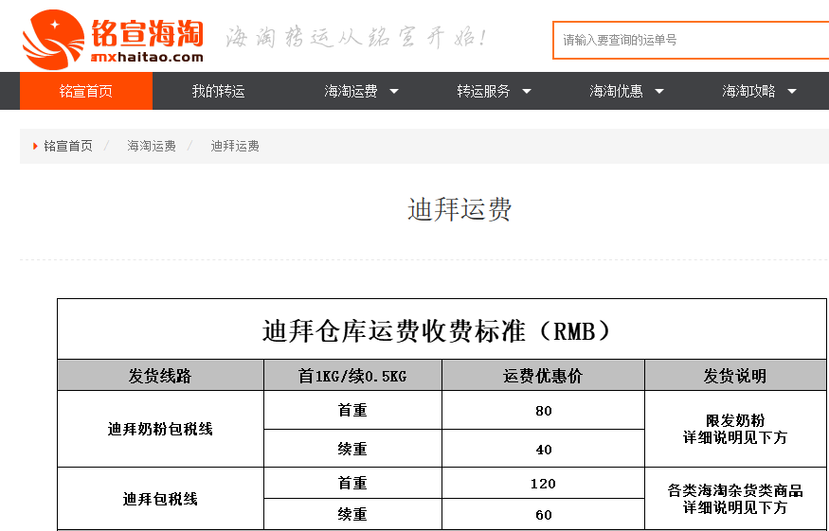Image resolution: width=829 pixels, height=531 pixels.
Task: Expand the 海淘优惠 dropdown arrow
Action: pos(659,92)
